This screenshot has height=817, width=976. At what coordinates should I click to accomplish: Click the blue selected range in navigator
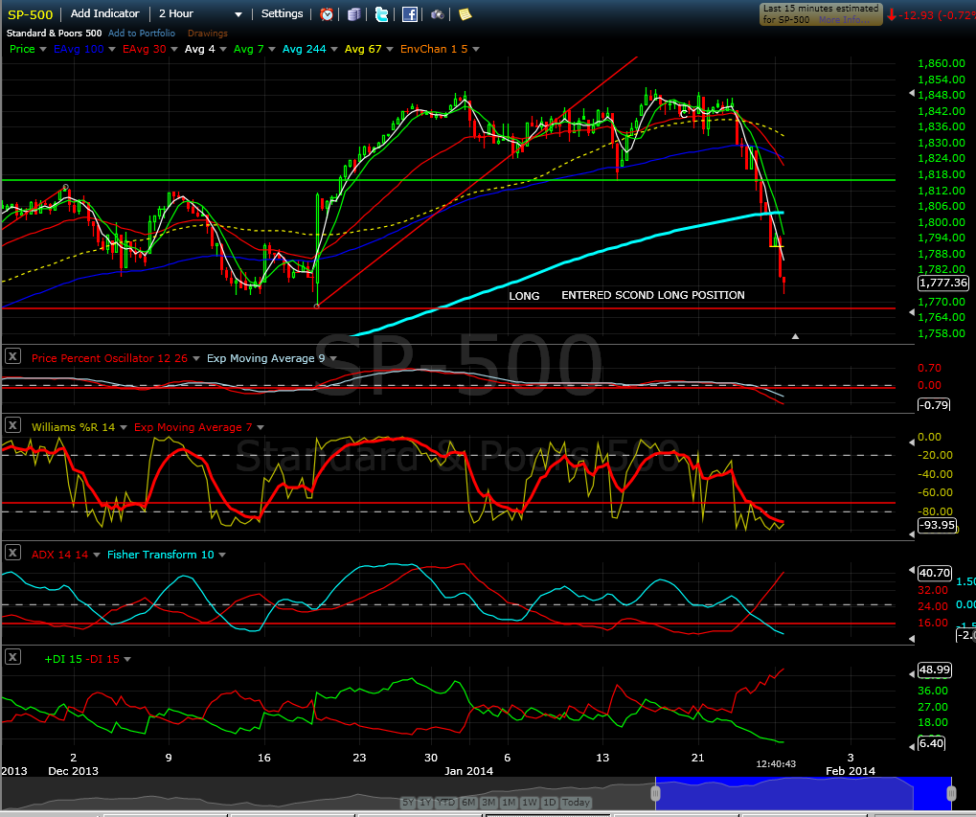point(803,793)
